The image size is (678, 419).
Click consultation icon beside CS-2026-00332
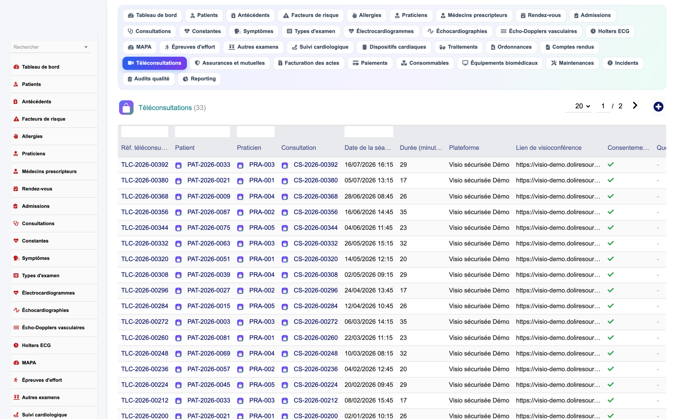tap(285, 244)
